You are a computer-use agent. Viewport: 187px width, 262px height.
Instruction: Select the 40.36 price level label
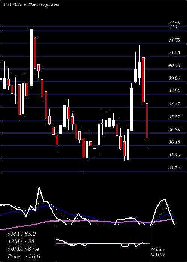pos(174,65)
